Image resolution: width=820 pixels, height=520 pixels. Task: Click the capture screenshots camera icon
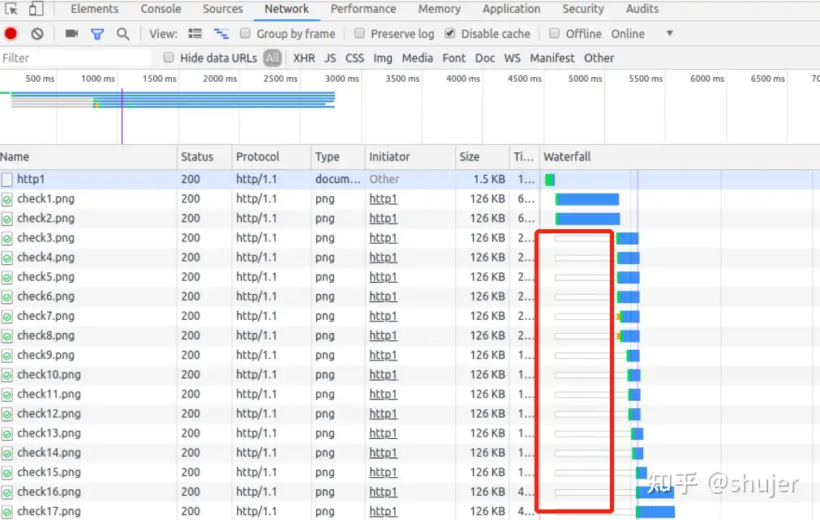pos(71,34)
